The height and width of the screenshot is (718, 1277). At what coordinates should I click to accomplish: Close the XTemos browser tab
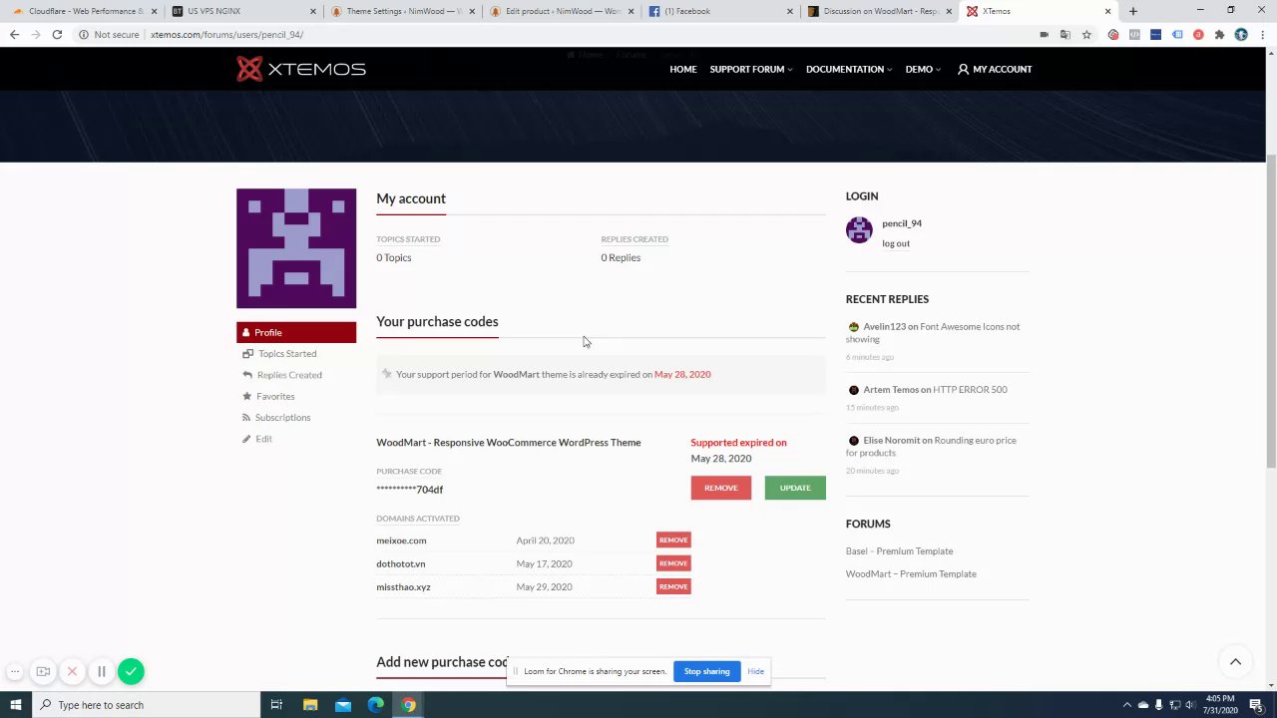click(x=1108, y=11)
